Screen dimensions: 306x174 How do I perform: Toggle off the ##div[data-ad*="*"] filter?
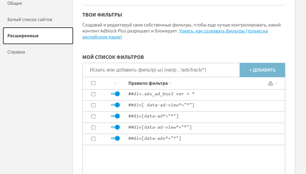coord(115,116)
